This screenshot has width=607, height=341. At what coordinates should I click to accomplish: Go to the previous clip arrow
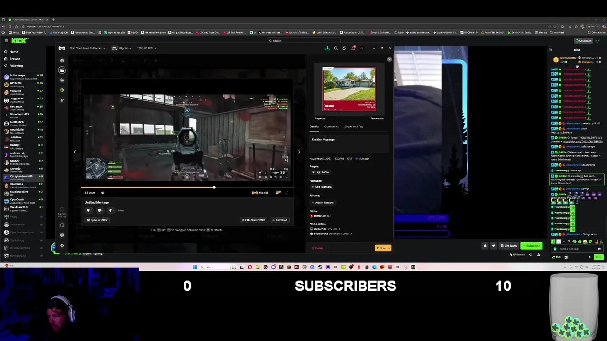coord(75,152)
